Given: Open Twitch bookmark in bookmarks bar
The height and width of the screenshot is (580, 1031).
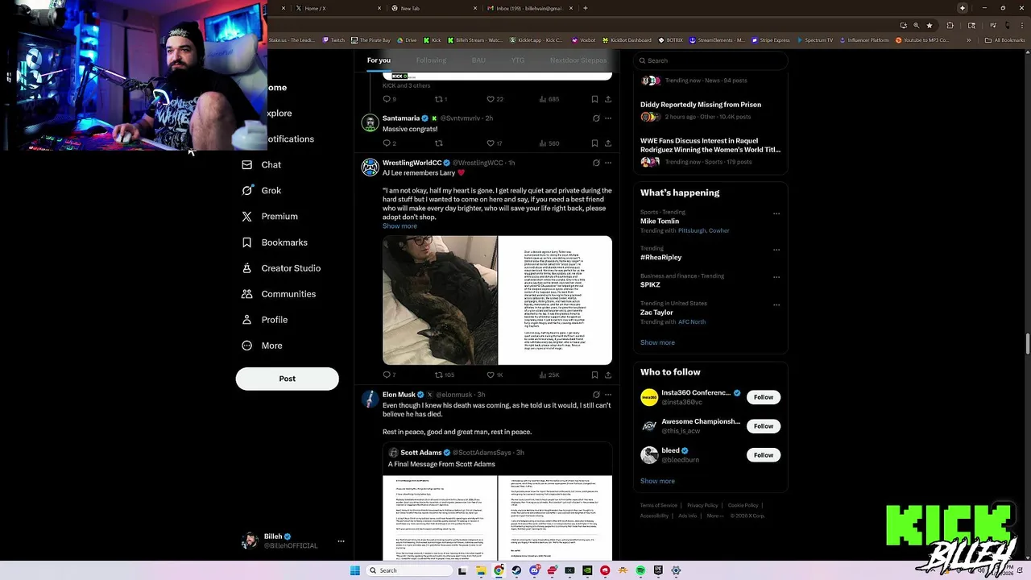Looking at the screenshot, I should pos(333,40).
